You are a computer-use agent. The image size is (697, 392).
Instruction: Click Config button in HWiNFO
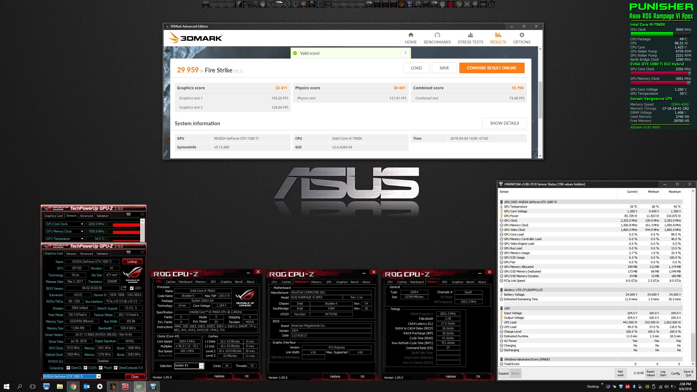click(675, 373)
